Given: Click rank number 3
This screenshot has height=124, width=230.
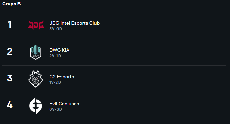Looking at the screenshot, I should (10, 78).
